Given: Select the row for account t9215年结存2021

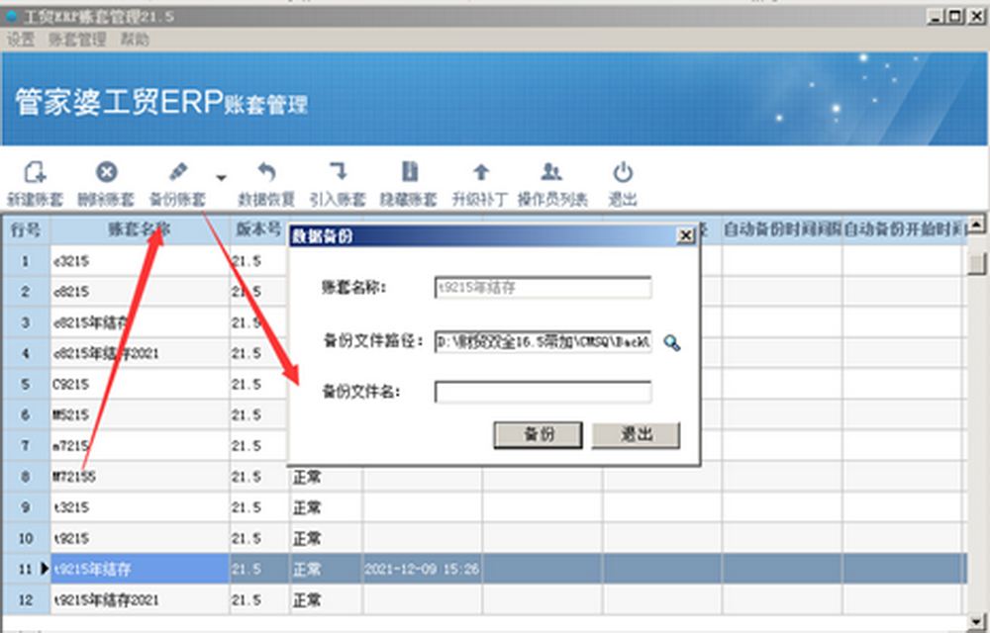Looking at the screenshot, I should 139,600.
